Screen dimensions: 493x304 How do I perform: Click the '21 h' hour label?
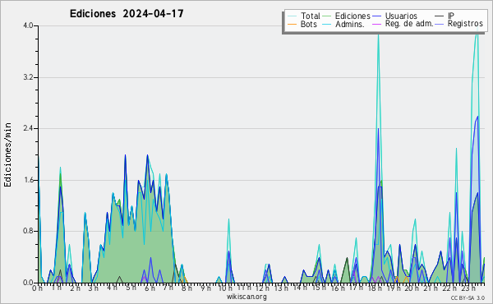pos(431,288)
